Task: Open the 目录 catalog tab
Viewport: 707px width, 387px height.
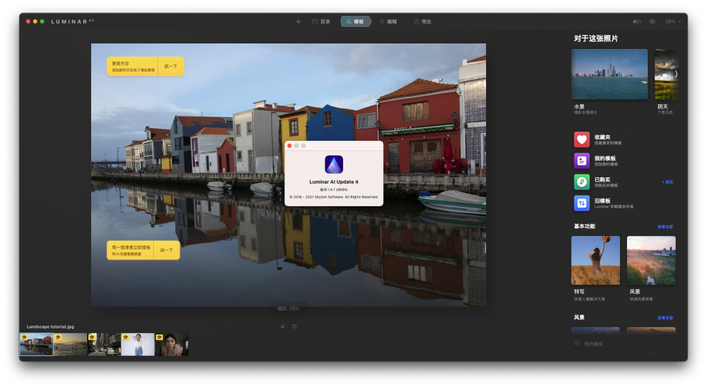Action: (x=321, y=21)
